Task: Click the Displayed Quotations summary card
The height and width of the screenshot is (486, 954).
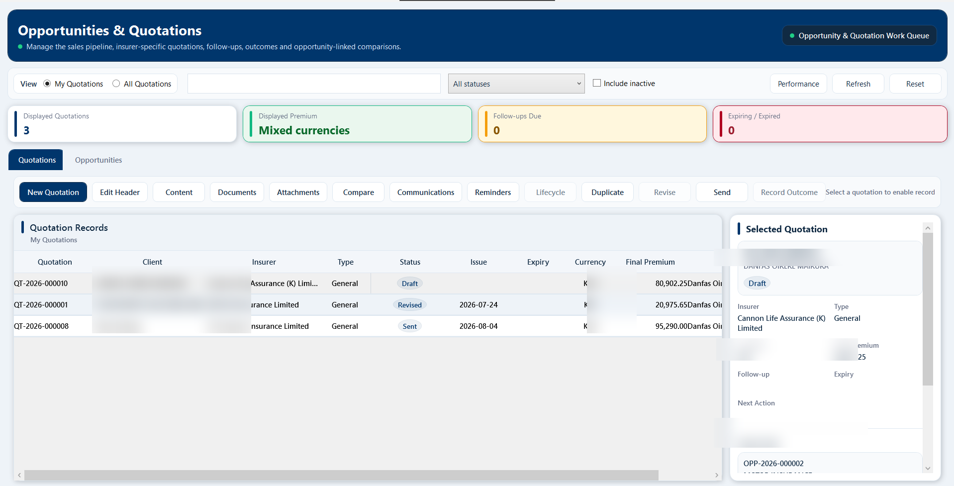Action: (x=122, y=124)
